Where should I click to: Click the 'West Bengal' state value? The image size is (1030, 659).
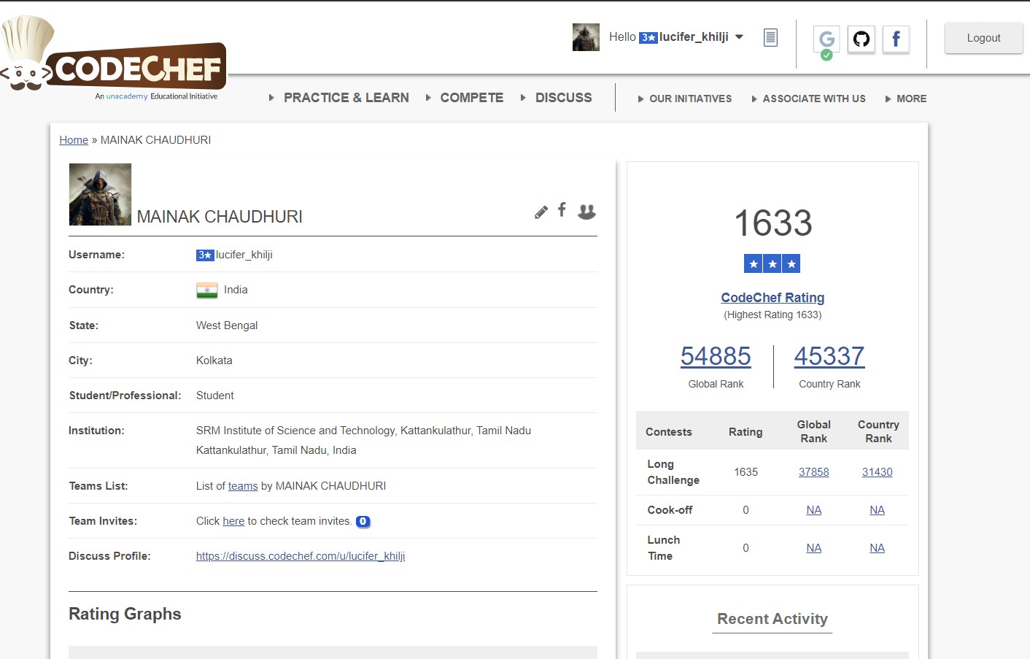coord(227,325)
